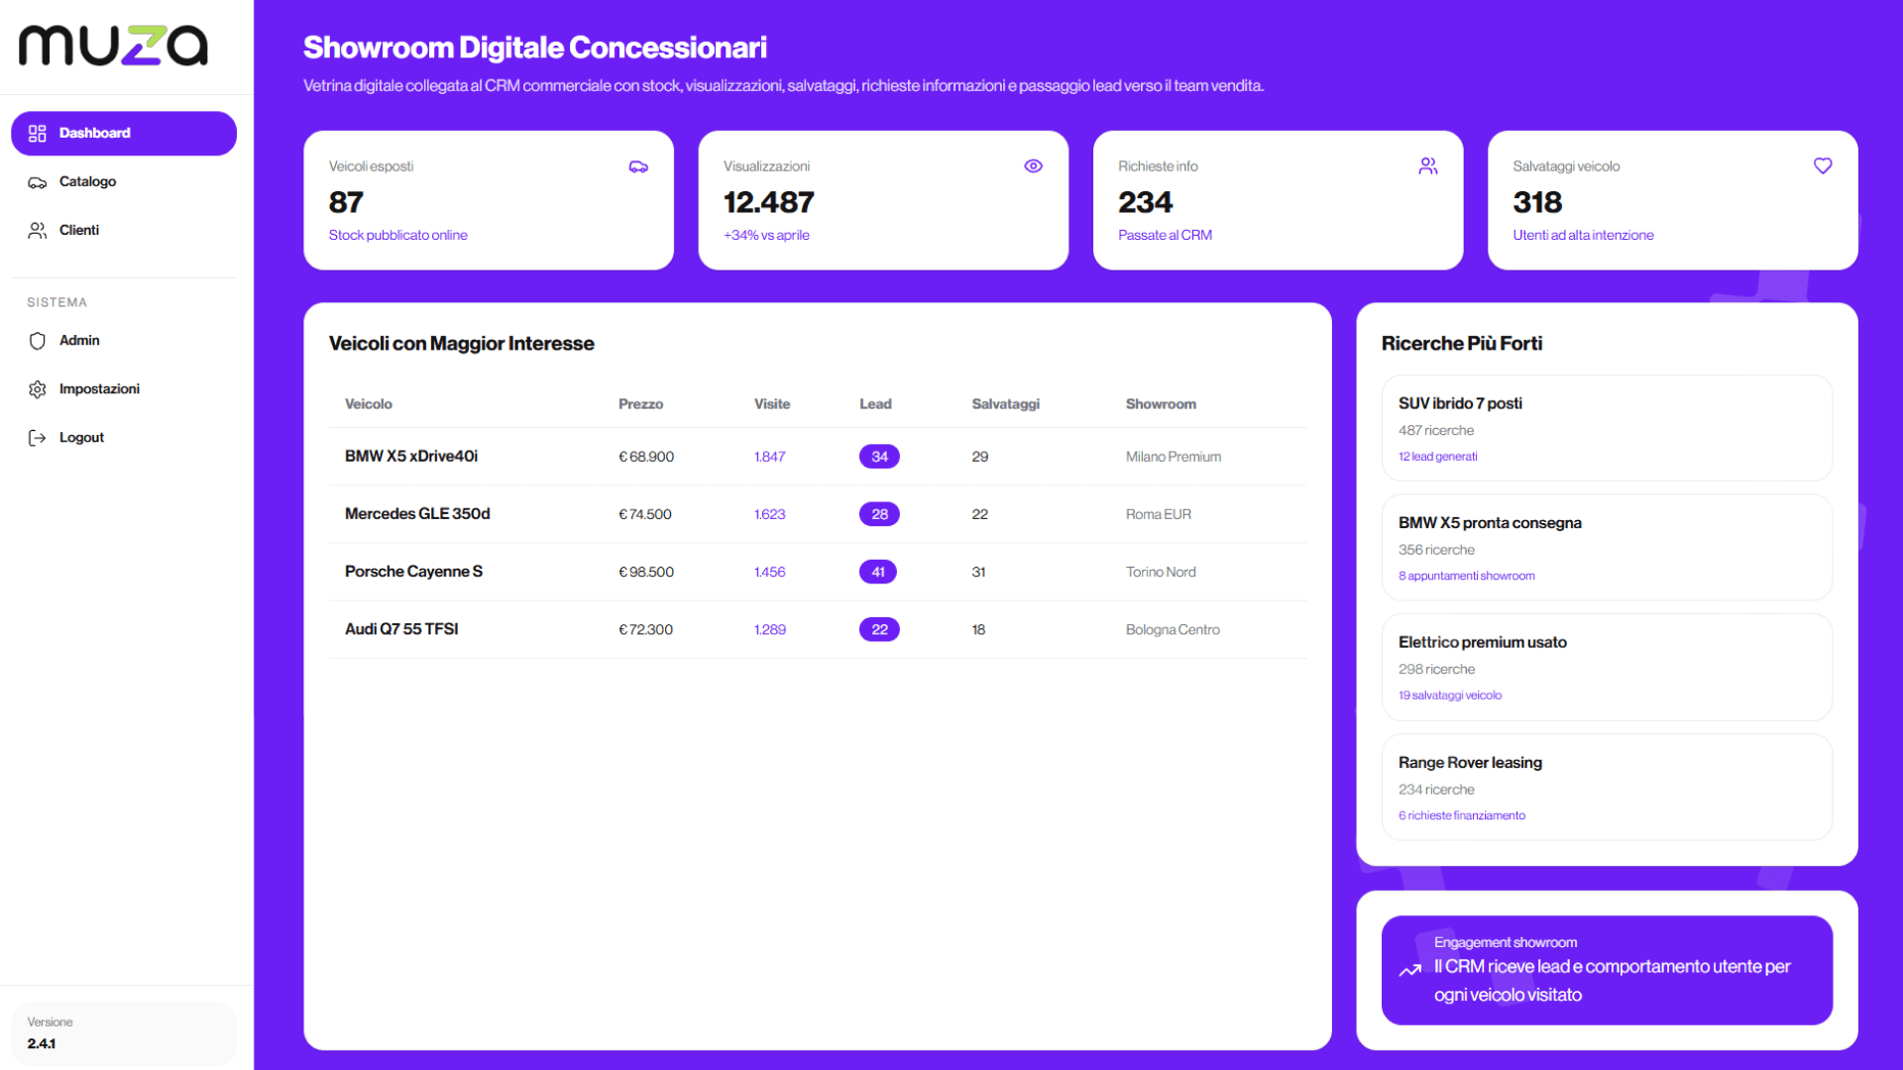Click the lead badge 28 for Mercedes GLE
The image size is (1903, 1070).
tap(879, 515)
